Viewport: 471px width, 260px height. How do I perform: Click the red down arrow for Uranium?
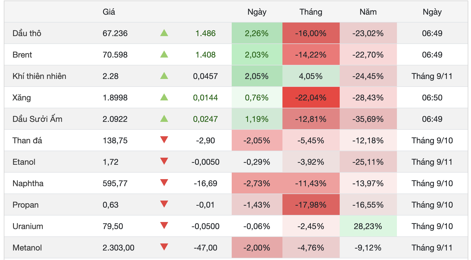[x=164, y=226]
